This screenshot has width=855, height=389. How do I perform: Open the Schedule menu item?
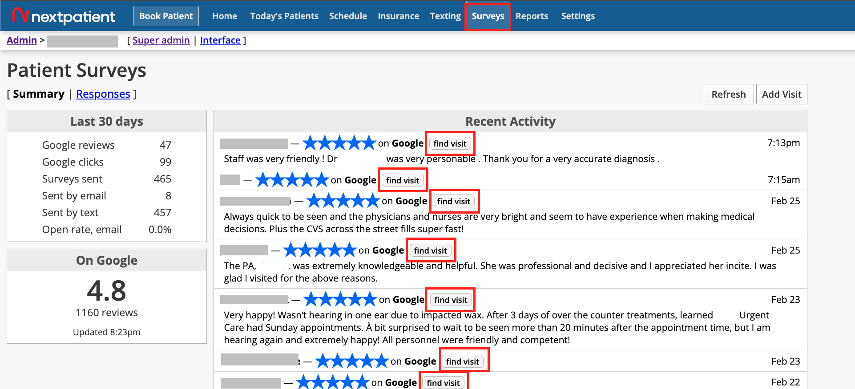click(348, 16)
